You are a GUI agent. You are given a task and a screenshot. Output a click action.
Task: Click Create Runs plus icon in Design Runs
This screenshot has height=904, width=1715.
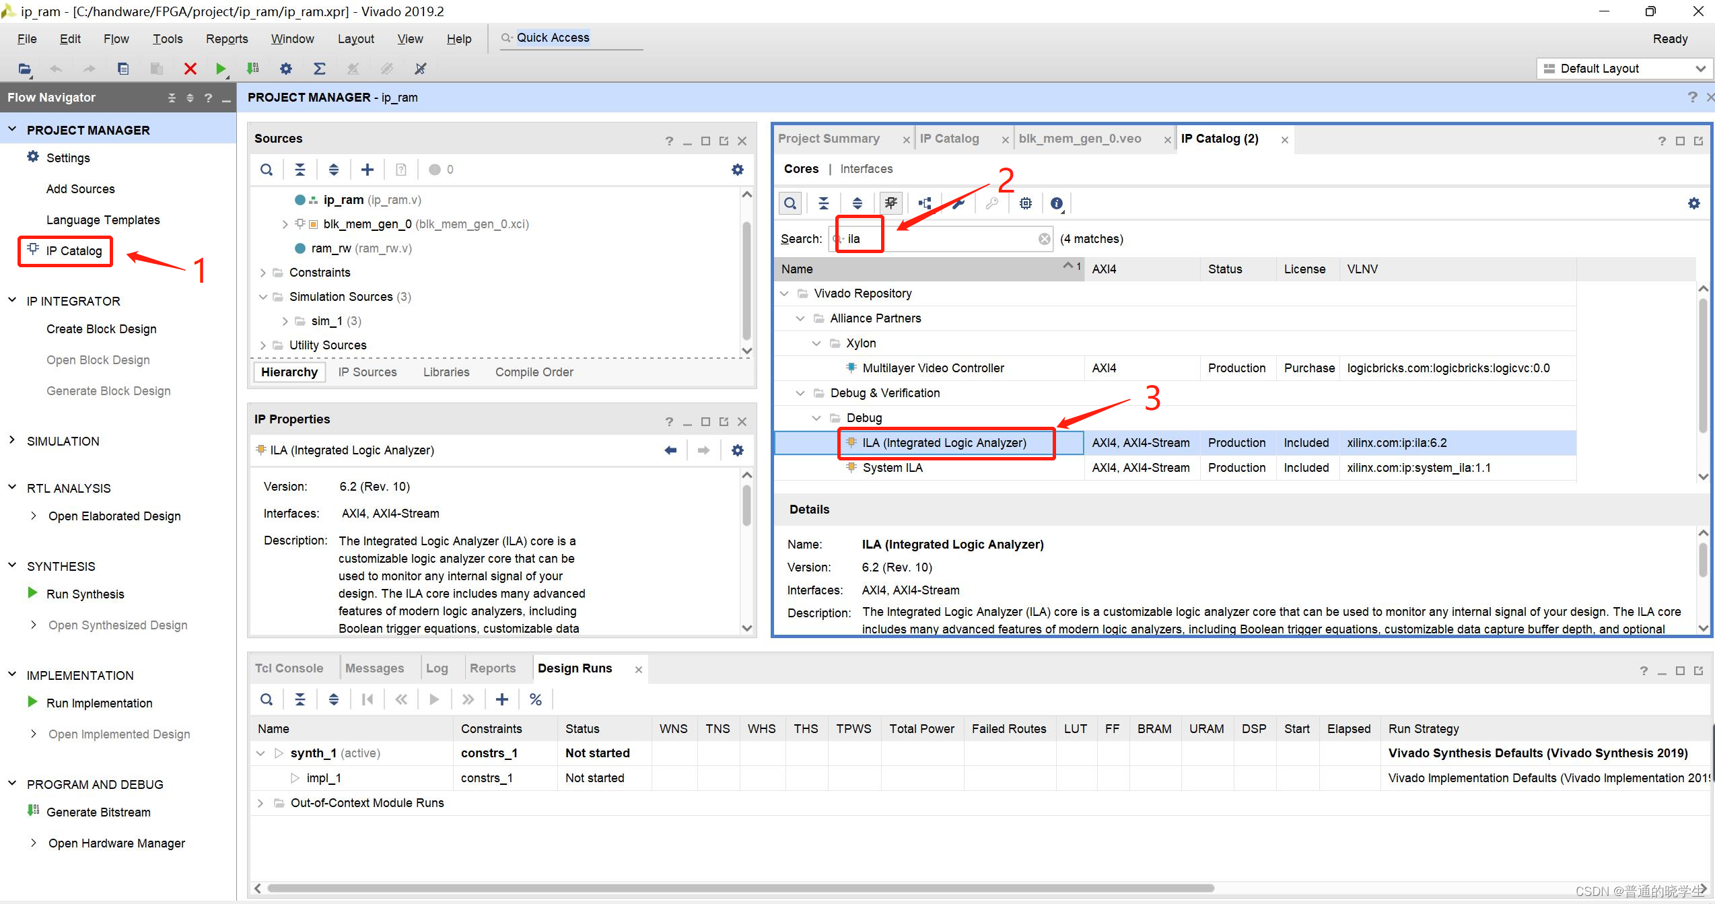(502, 699)
